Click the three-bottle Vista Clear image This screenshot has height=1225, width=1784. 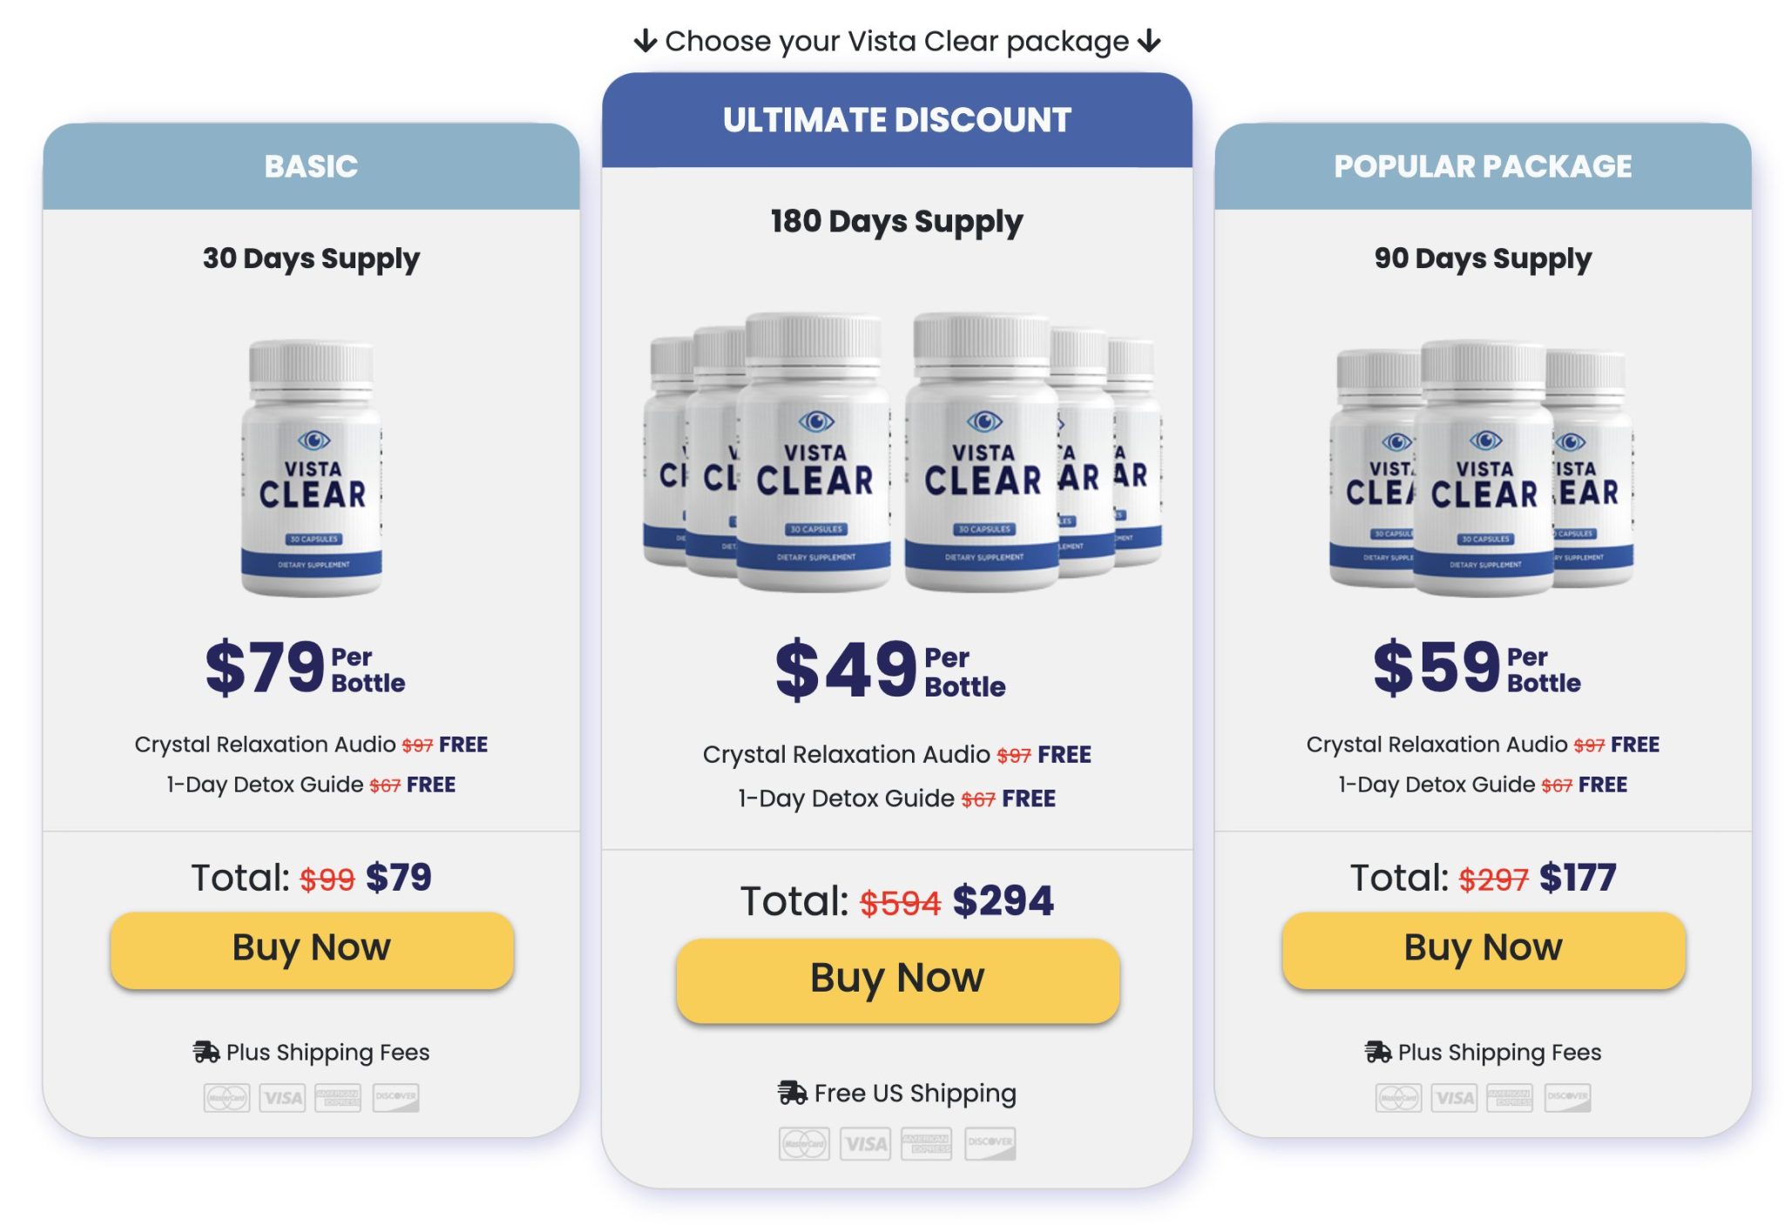tap(1481, 468)
